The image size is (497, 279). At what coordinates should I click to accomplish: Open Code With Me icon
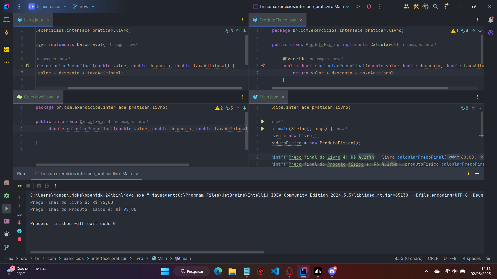coord(406,6)
